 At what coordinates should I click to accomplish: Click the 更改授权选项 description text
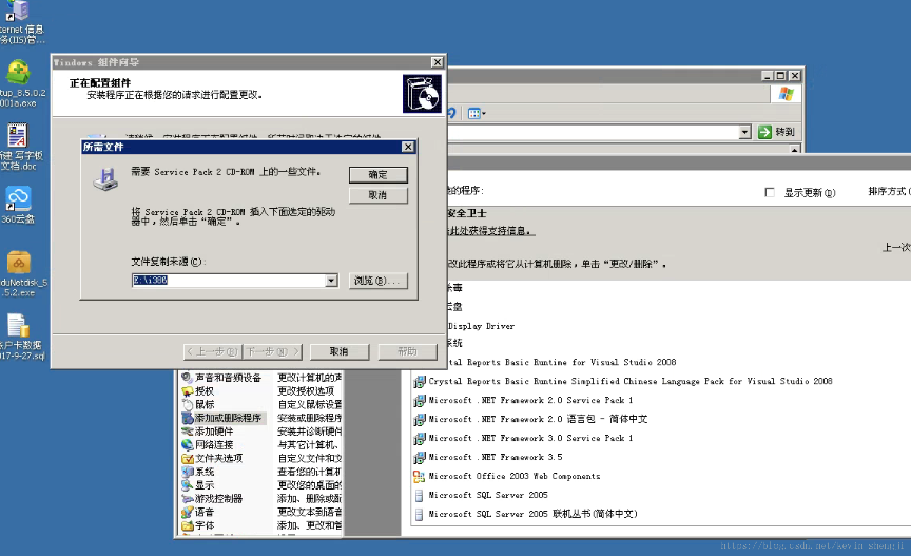pos(306,391)
